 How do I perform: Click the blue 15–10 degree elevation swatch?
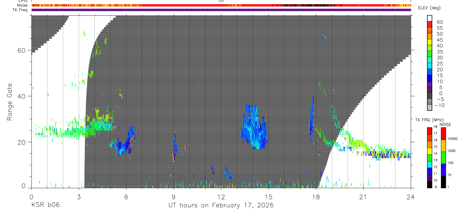click(x=430, y=78)
